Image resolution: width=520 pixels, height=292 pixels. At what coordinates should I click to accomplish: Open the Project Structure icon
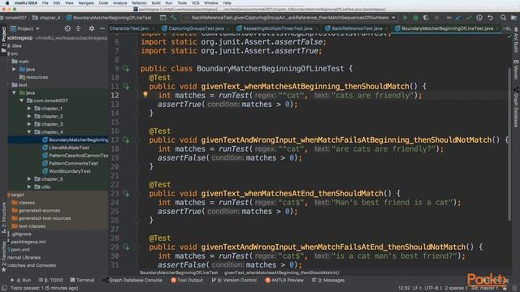coord(513,18)
